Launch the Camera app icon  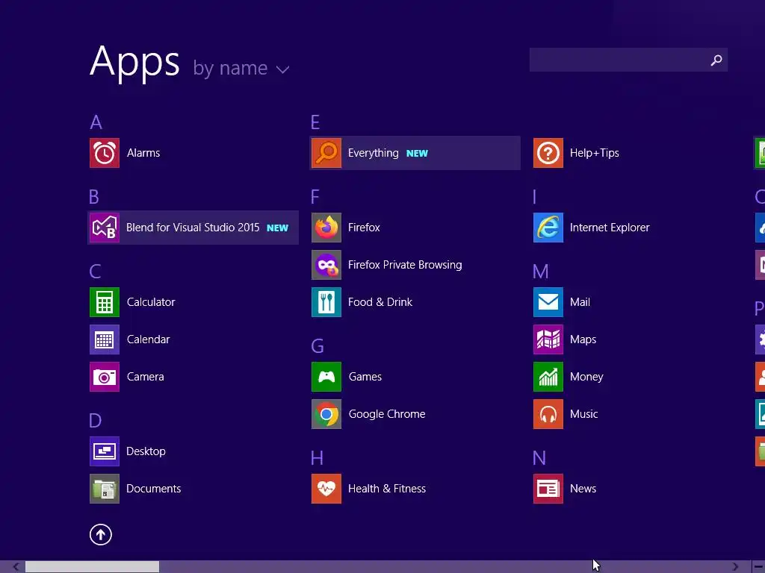click(x=105, y=377)
